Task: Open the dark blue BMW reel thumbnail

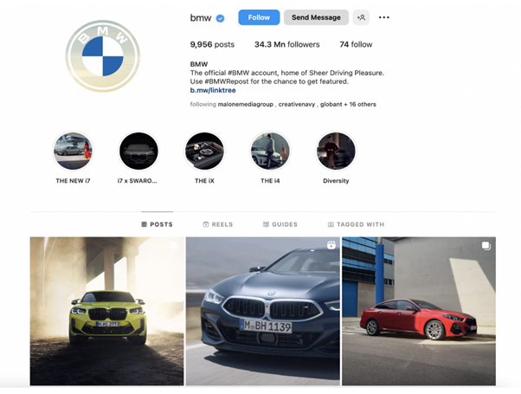Action: 263,311
